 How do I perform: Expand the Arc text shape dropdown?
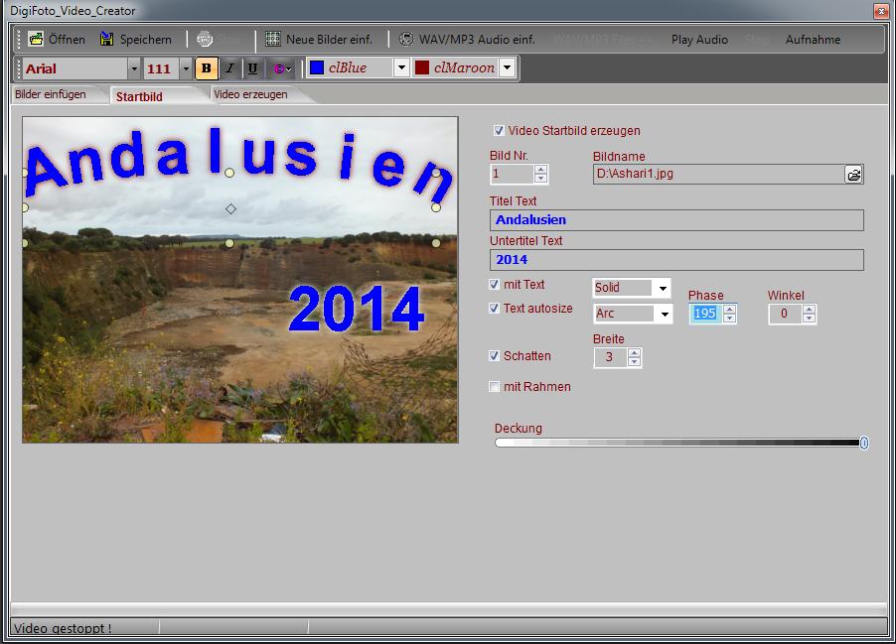[663, 314]
